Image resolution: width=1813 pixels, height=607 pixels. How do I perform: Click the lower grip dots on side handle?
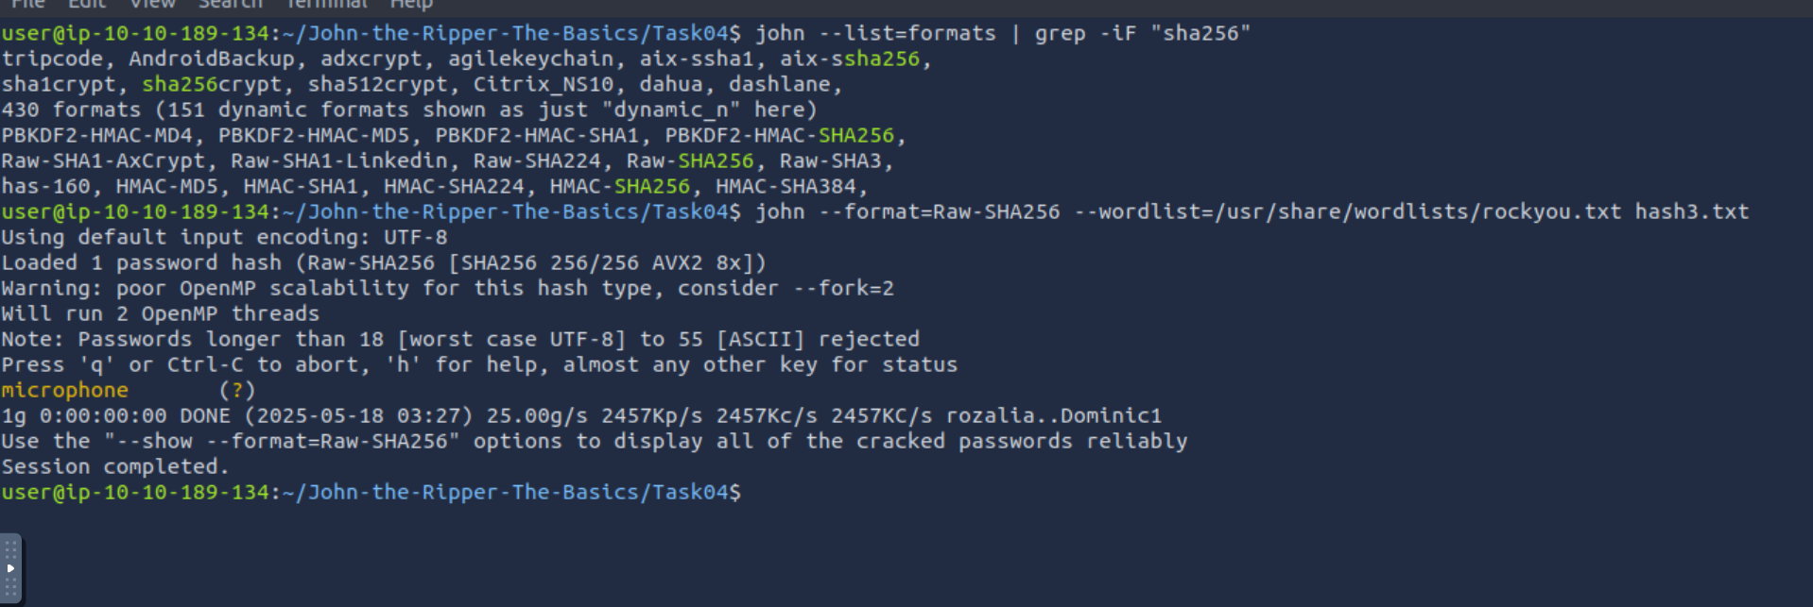coord(10,587)
